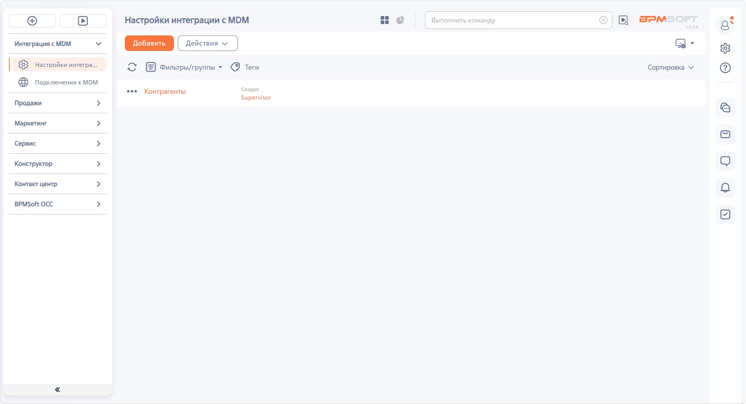Click the plus quick-add icon button
Viewport: 746px width, 404px height.
(x=32, y=21)
